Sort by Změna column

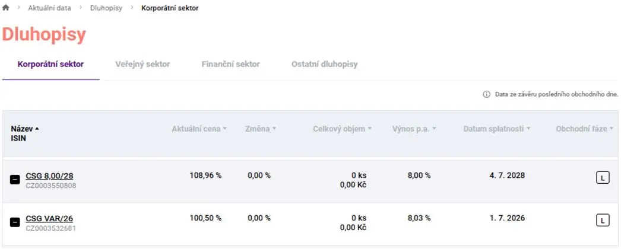pyautogui.click(x=261, y=129)
